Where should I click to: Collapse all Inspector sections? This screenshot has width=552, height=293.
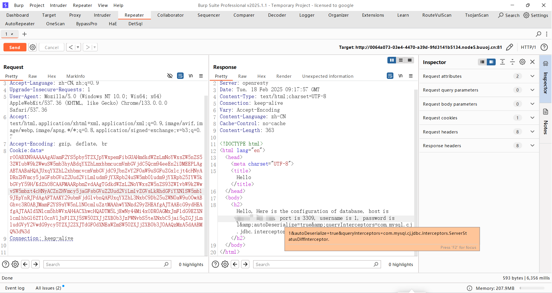coord(512,62)
